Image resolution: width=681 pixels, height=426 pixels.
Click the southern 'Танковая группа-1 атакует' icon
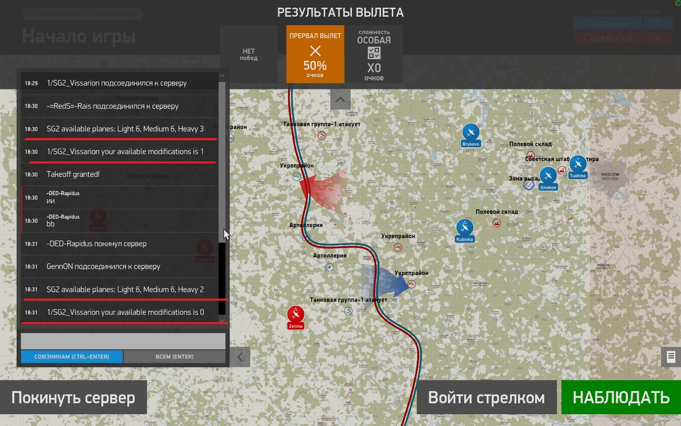coord(348,311)
